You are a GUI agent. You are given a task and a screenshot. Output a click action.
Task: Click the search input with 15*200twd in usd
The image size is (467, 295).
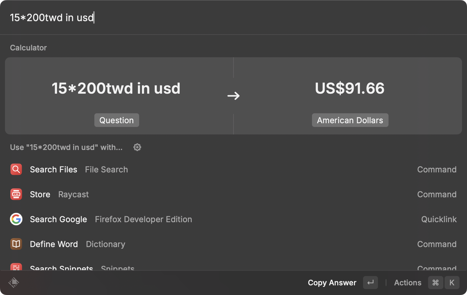point(233,17)
